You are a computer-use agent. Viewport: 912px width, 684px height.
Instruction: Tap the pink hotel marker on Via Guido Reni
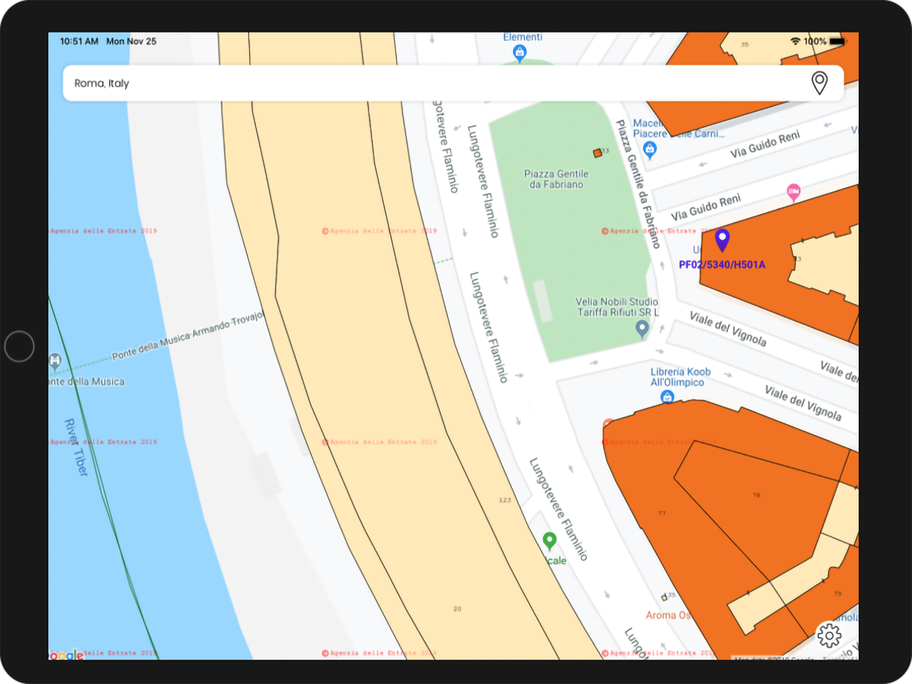pyautogui.click(x=793, y=193)
